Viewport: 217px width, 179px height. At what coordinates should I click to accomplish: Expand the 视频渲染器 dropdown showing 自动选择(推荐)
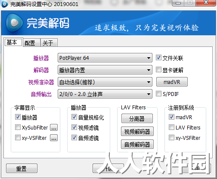(x=105, y=82)
